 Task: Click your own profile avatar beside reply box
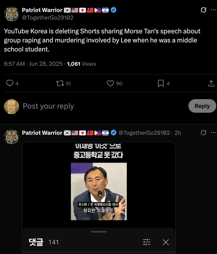coord(12,107)
